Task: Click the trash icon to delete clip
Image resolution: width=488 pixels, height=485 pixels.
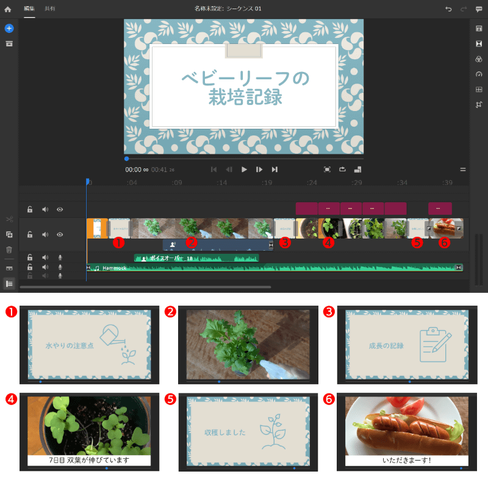Action: 9,250
